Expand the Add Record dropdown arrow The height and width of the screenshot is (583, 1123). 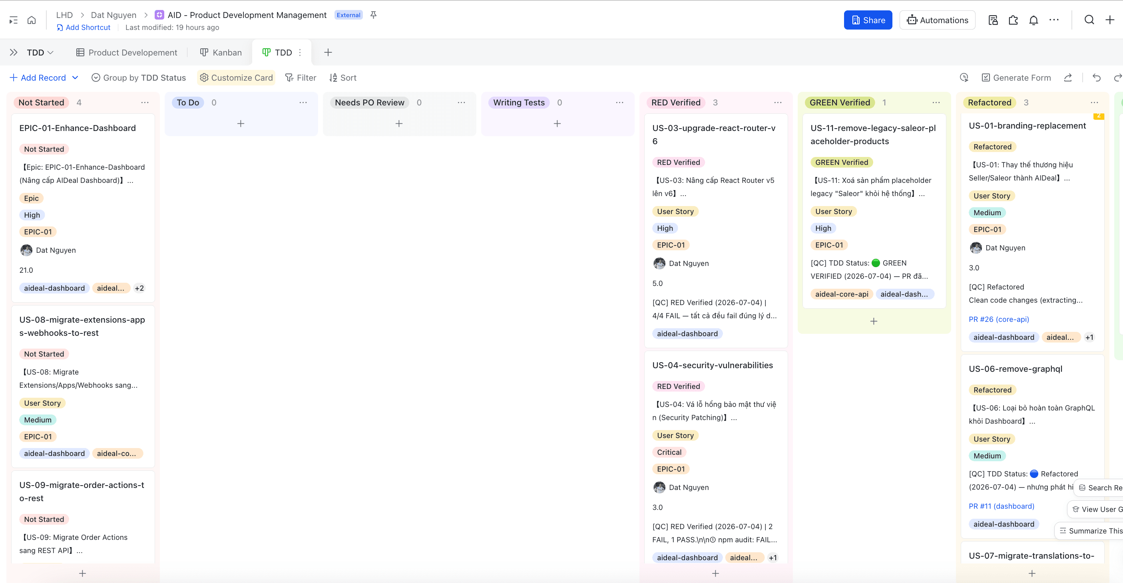[75, 77]
